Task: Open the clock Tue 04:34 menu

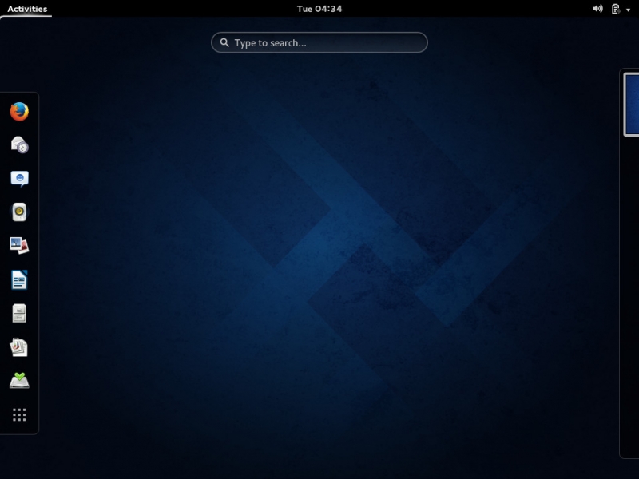Action: tap(319, 9)
